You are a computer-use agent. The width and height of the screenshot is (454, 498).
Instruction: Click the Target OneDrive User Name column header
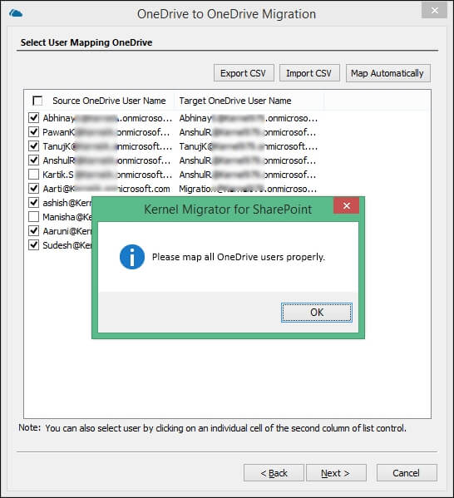click(x=235, y=101)
